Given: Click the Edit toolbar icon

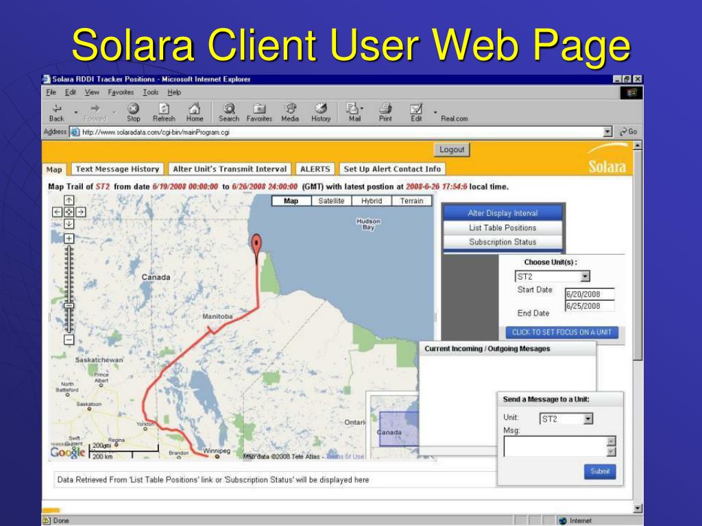Looking at the screenshot, I should coord(416,112).
